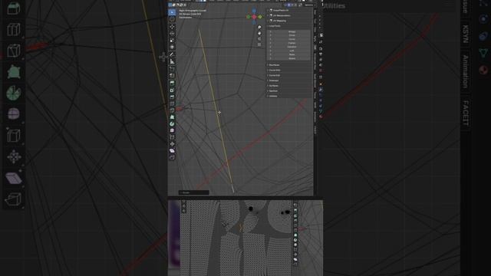Select the 3D Cursor tool
Viewport: 491px width, 276px height.
point(172,19)
